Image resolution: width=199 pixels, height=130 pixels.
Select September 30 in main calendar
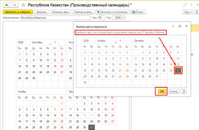coord(33,78)
